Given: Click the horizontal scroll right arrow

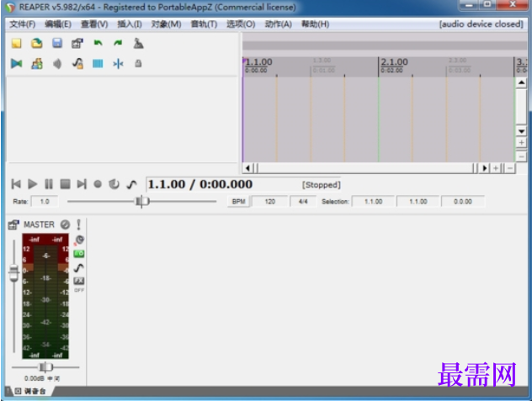Looking at the screenshot, I should coord(485,168).
